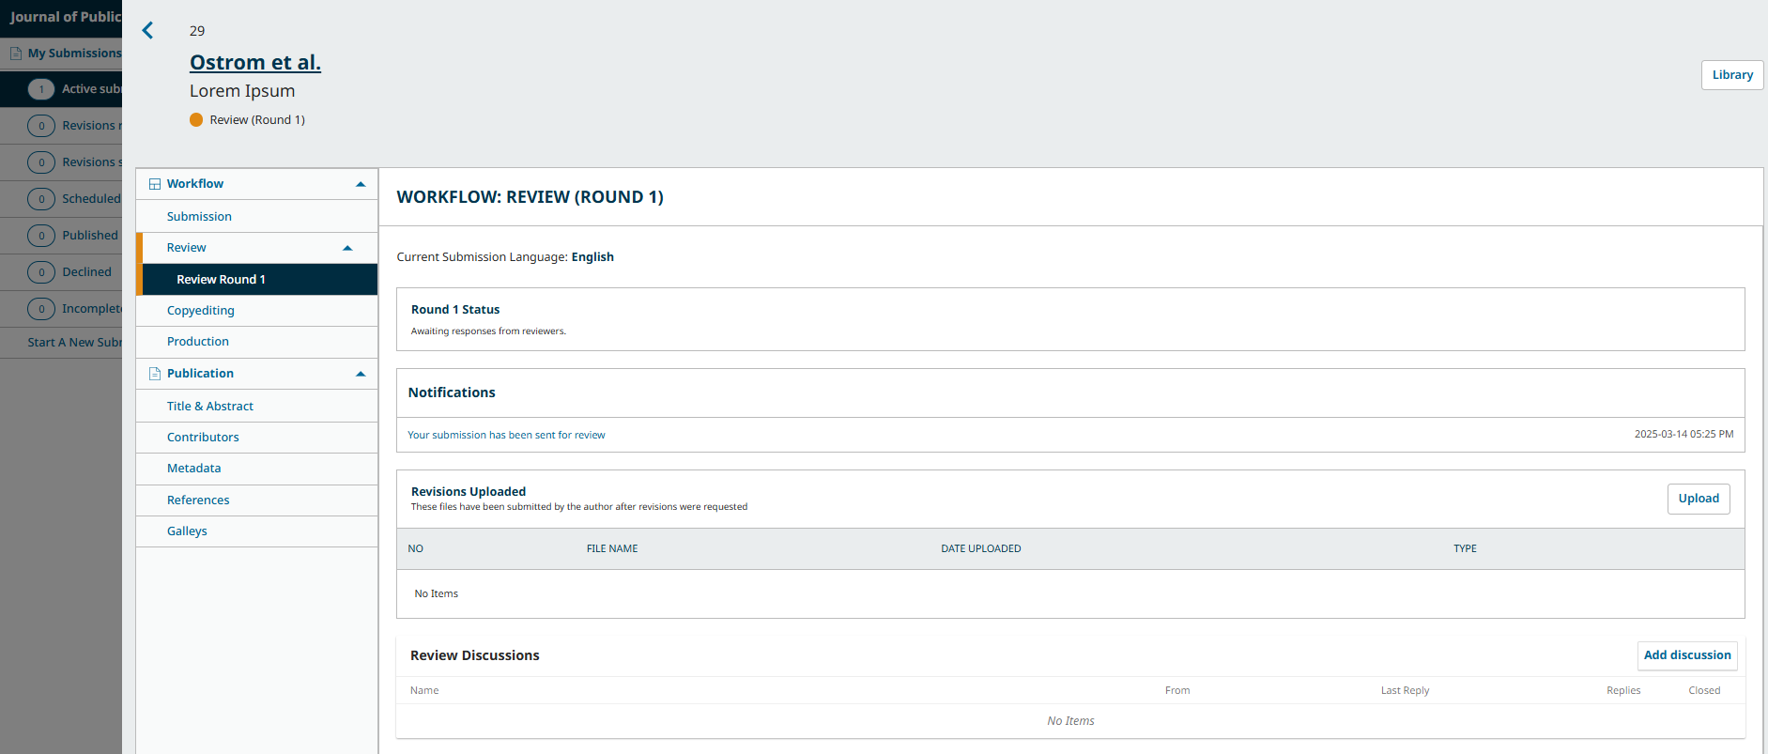
Task: Click Add discussion button
Action: pos(1687,655)
